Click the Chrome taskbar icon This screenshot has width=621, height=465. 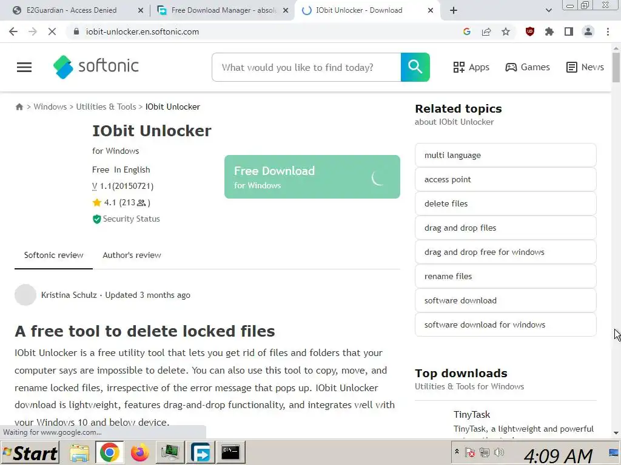(109, 453)
